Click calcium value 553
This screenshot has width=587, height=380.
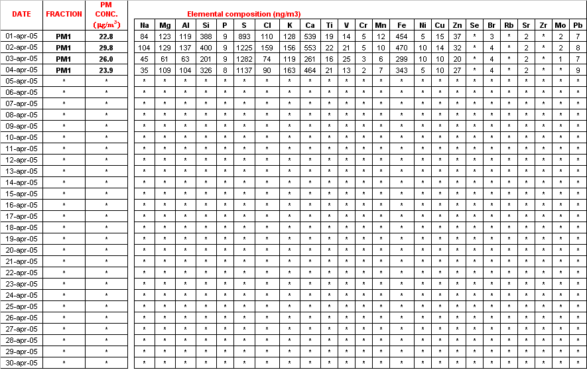tap(310, 48)
